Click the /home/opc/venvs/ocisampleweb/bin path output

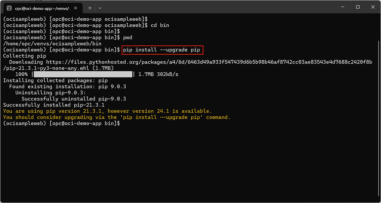(x=52, y=44)
